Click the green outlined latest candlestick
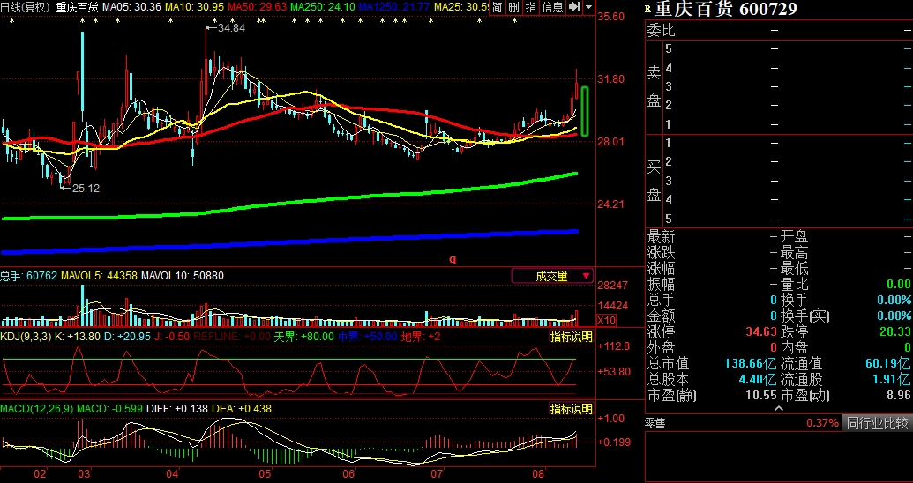This screenshot has height=483, width=913. [585, 112]
